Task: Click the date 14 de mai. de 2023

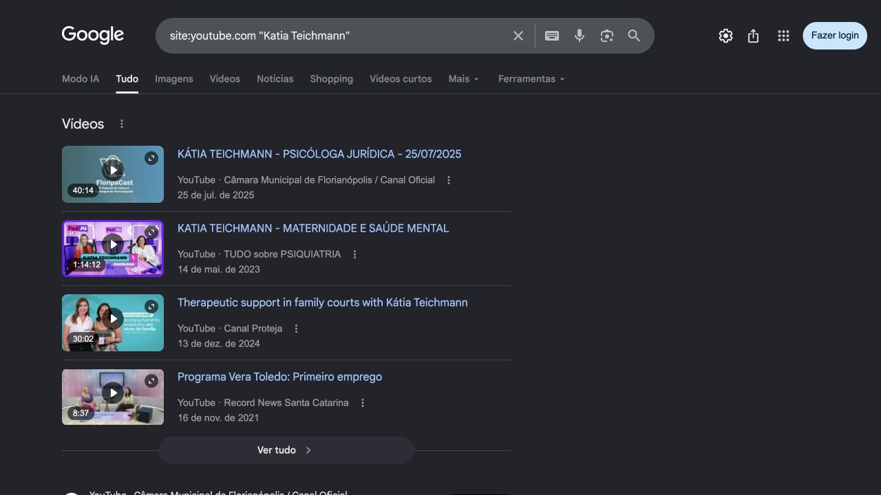Action: 219,269
